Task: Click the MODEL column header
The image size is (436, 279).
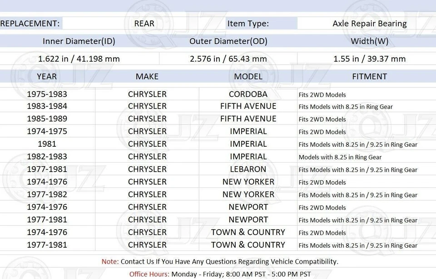Action: tap(248, 76)
